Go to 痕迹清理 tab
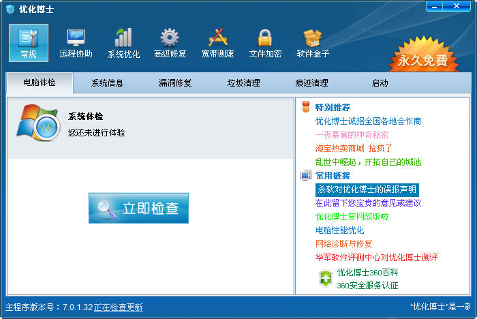 [x=311, y=83]
